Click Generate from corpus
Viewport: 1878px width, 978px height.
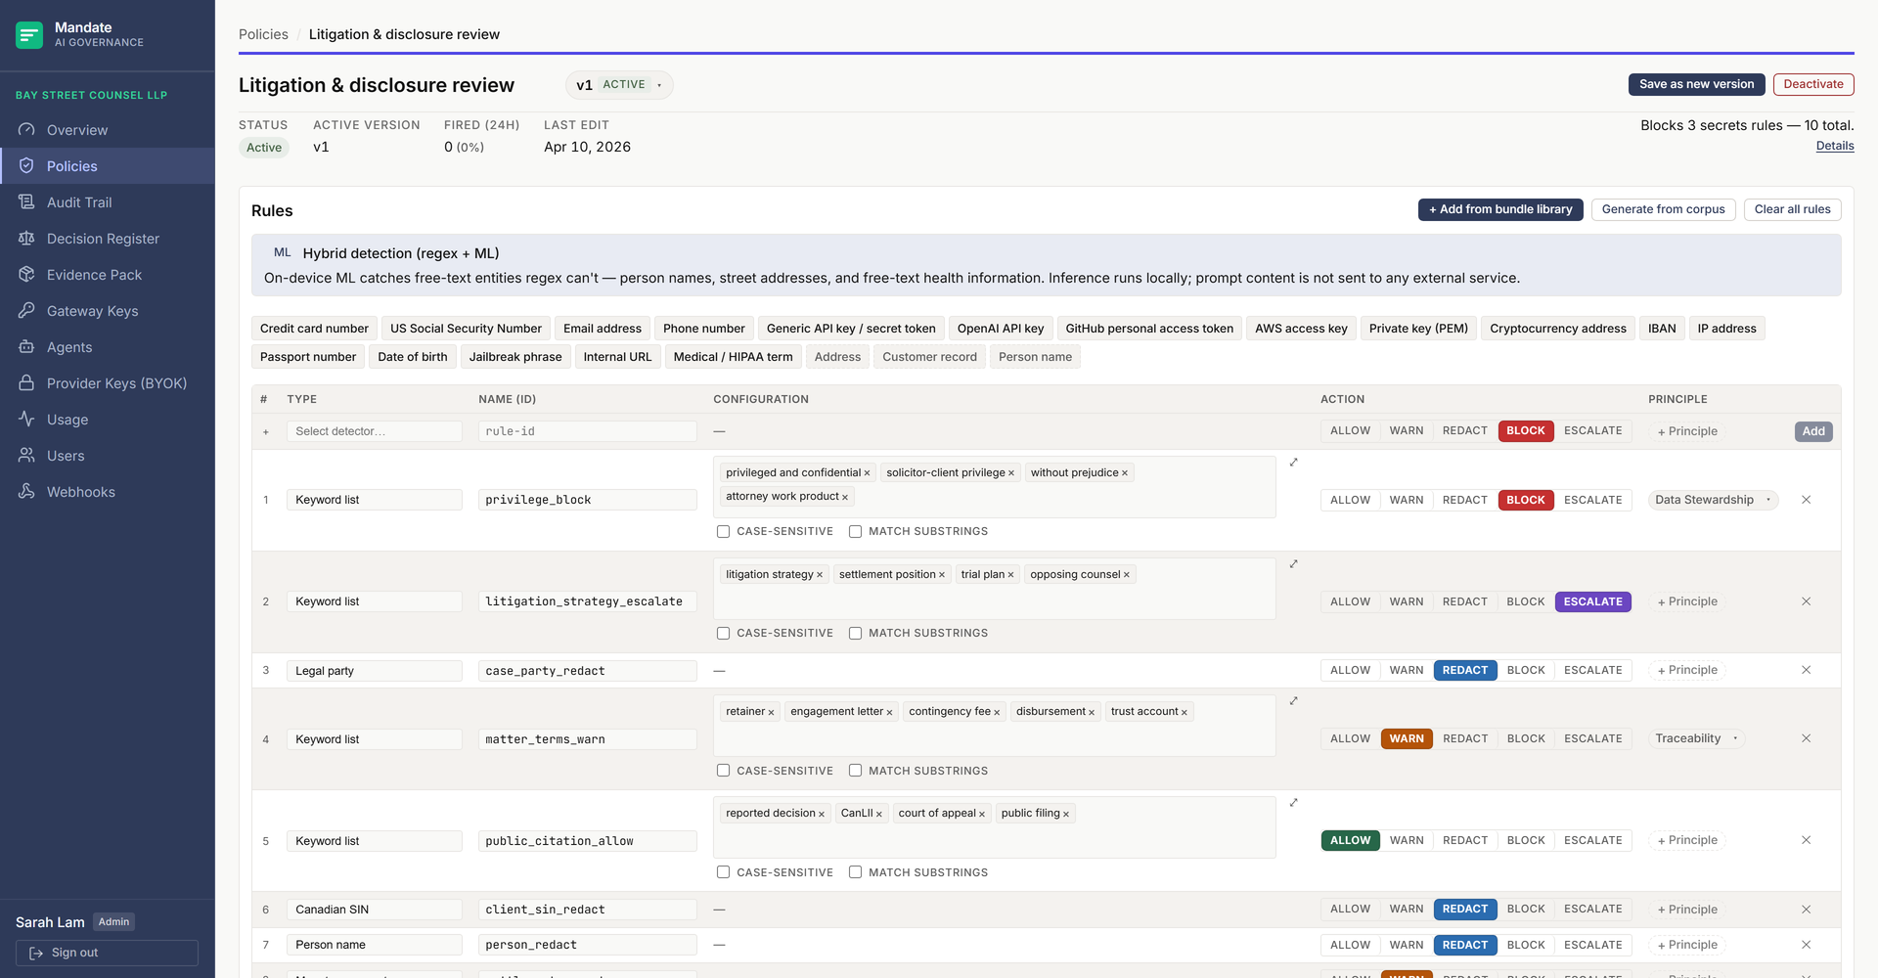(x=1663, y=209)
